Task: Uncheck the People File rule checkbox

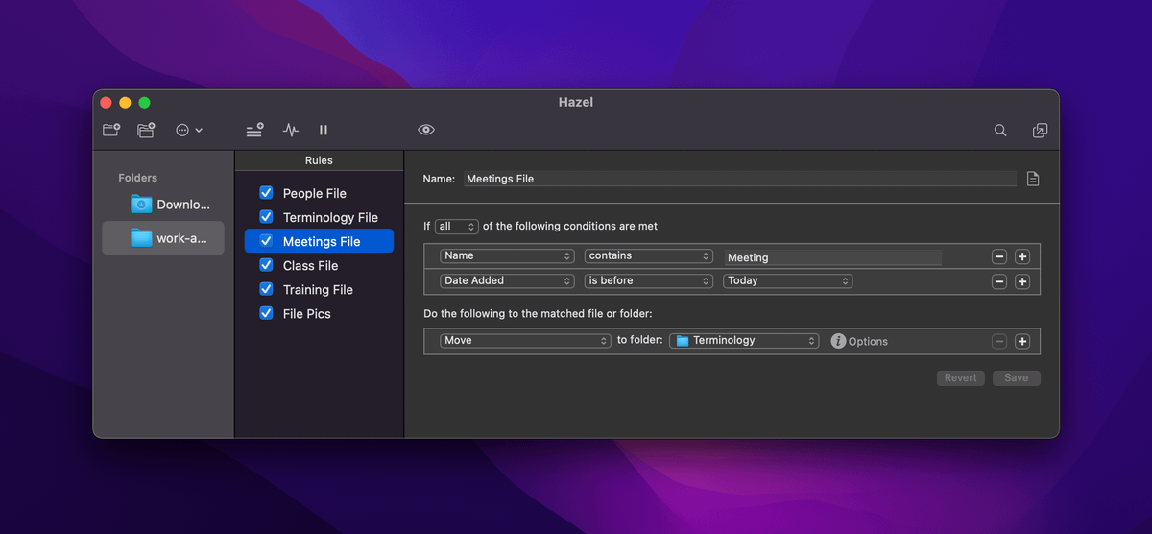Action: tap(267, 193)
